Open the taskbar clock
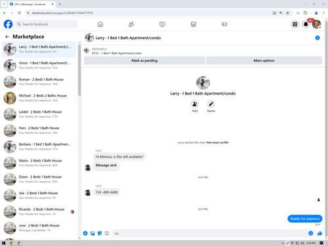328x246 pixels. pos(311,243)
